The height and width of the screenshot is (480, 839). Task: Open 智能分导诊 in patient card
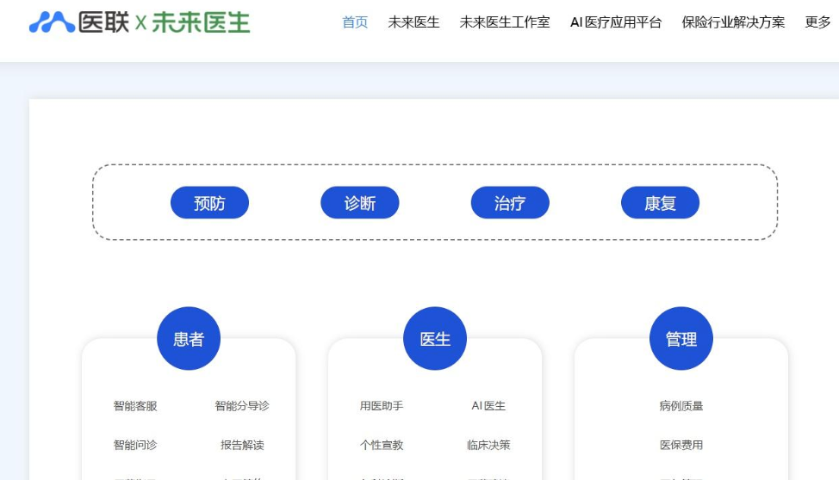click(242, 406)
